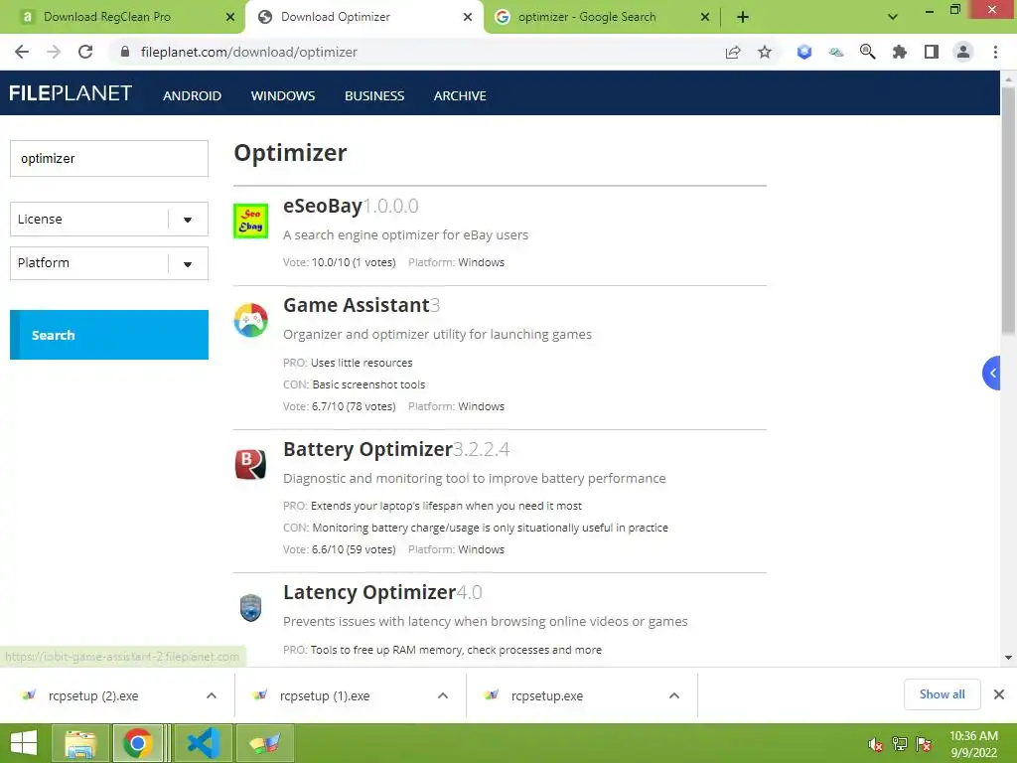Close the Download RegClean Pro tab
The height and width of the screenshot is (763, 1017).
pyautogui.click(x=230, y=17)
